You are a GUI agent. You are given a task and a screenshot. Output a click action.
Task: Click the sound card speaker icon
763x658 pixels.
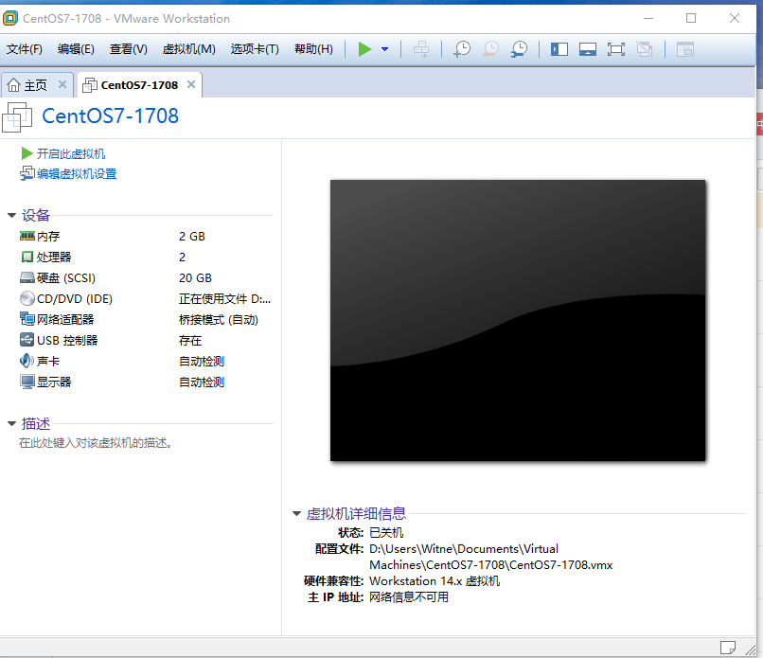(x=27, y=361)
